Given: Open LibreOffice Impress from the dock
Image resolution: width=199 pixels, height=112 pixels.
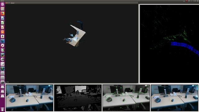Looking at the screenshot, I should click(2, 27).
